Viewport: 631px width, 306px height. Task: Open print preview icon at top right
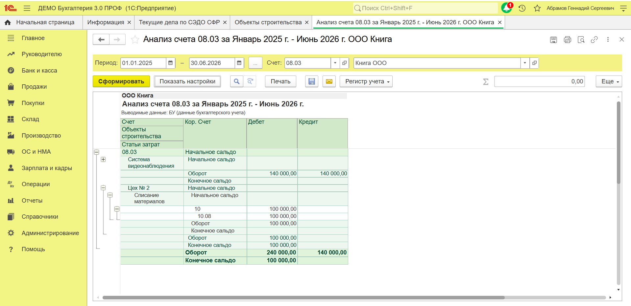point(581,40)
